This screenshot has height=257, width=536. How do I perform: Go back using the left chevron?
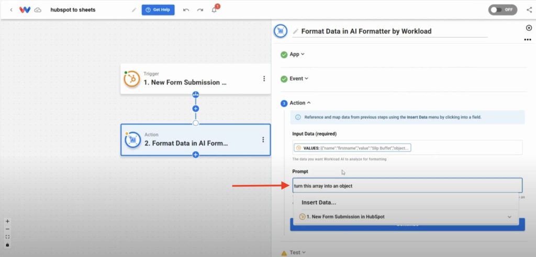[12, 10]
